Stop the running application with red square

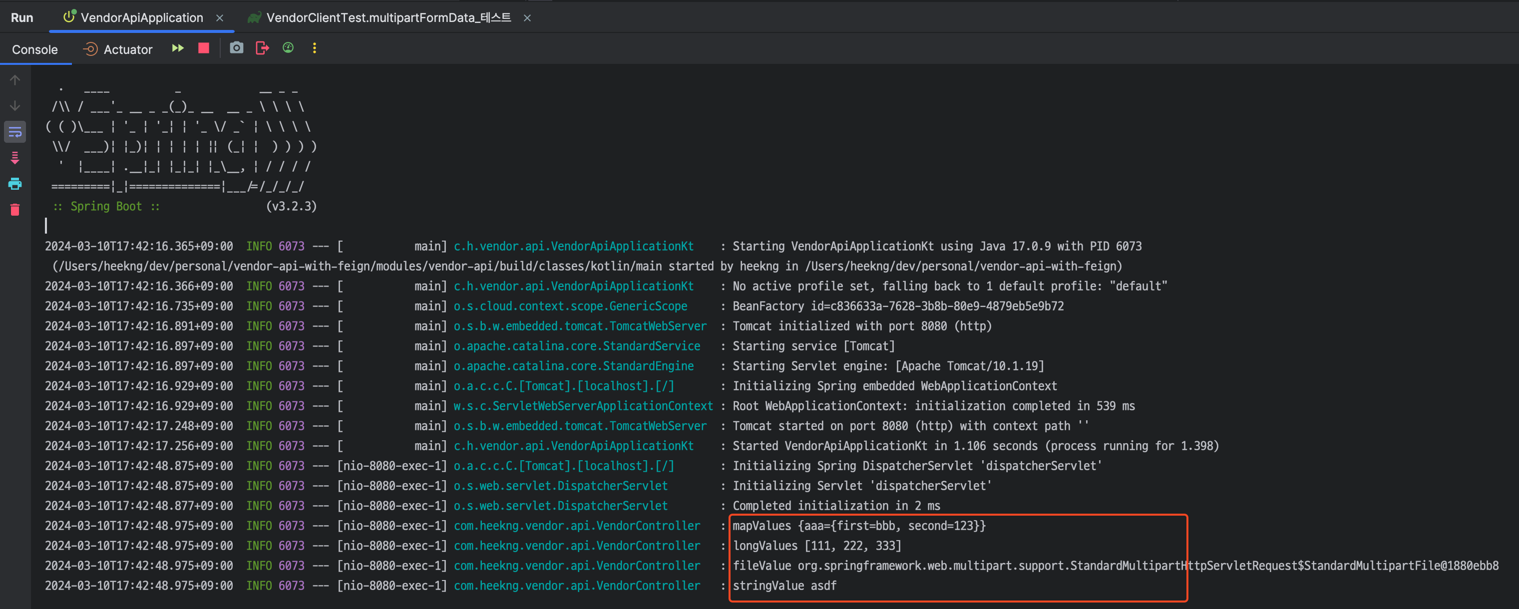click(x=203, y=48)
